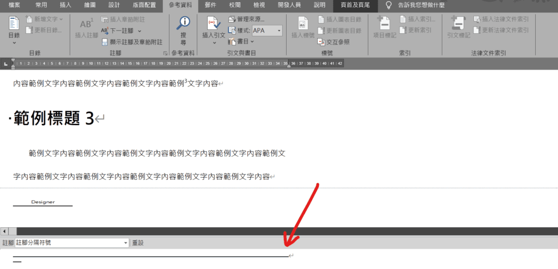Expand the 下一註腳 dropdown arrow
Screen dimensions: 558x269
[139, 31]
